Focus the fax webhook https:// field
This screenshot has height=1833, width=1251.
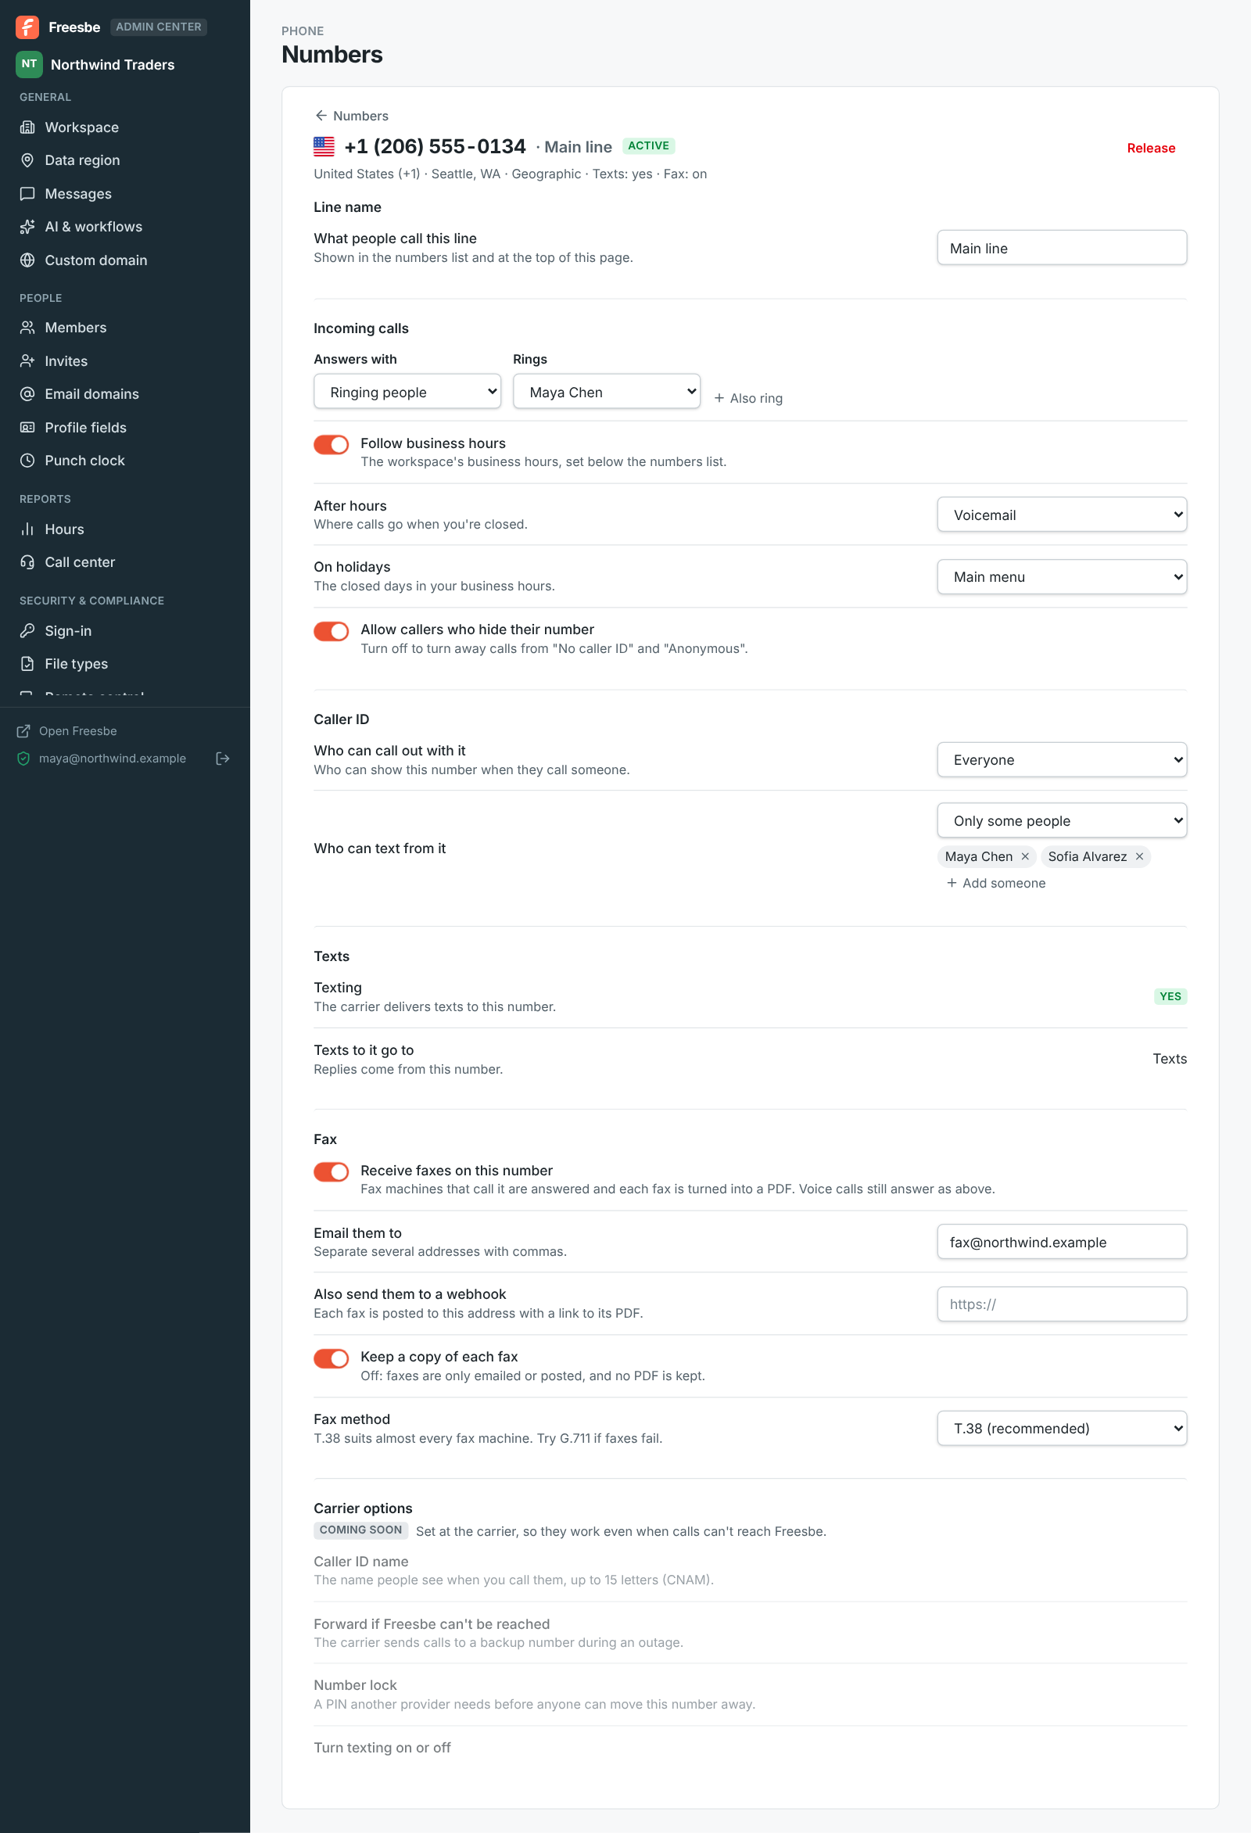tap(1062, 1304)
